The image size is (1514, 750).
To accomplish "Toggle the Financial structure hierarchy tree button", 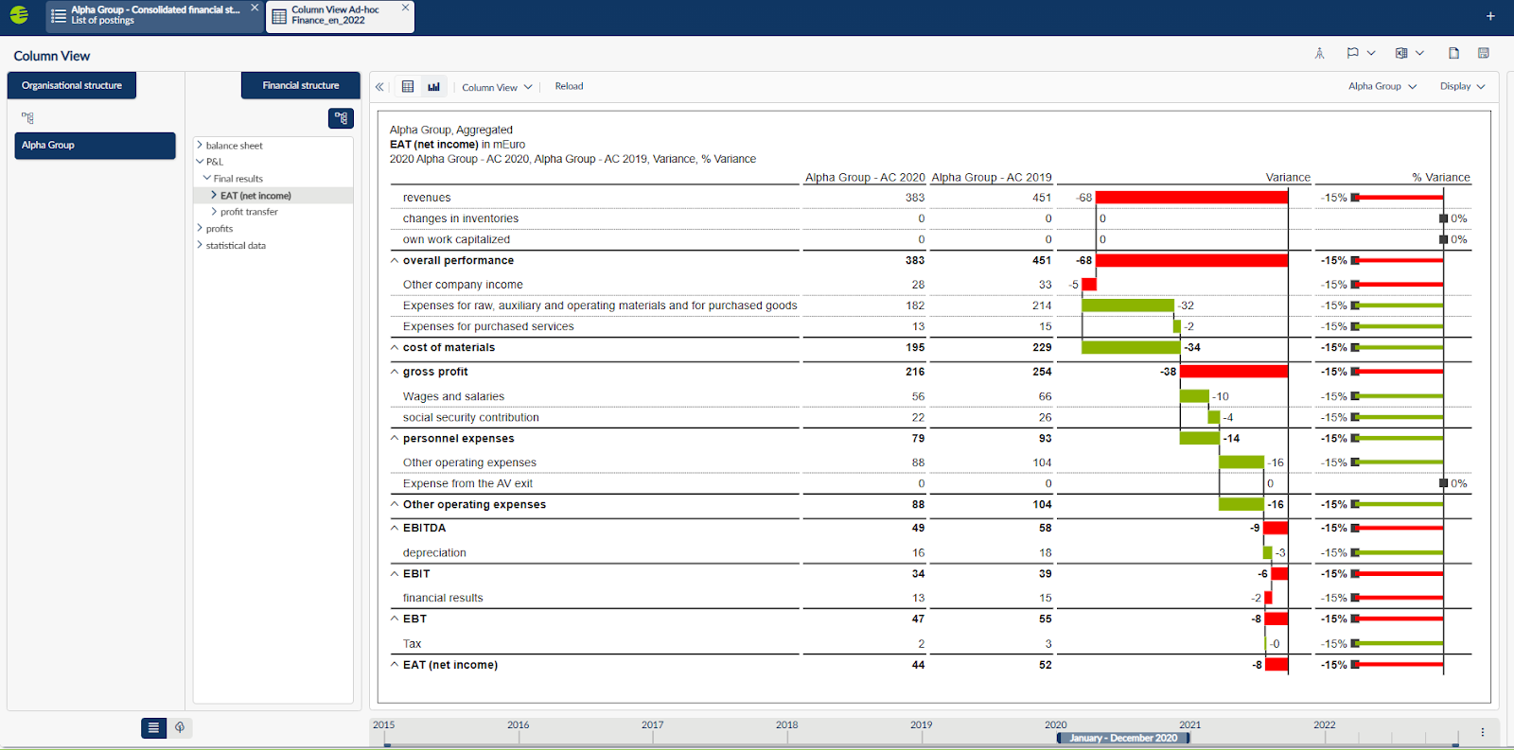I will 341,118.
